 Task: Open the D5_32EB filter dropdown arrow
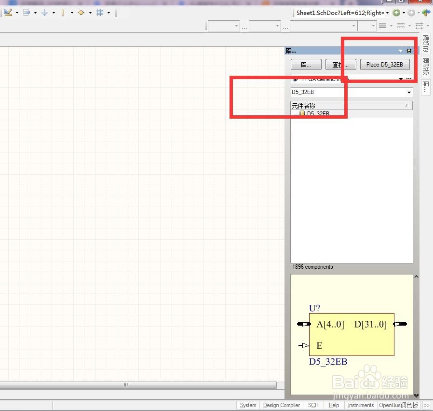409,93
